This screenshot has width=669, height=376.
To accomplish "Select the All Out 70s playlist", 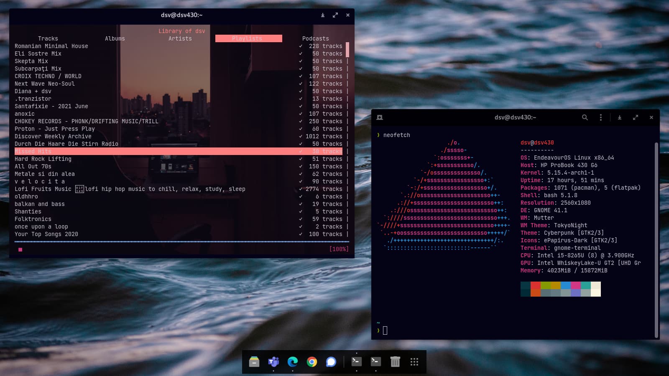I will coord(179,166).
